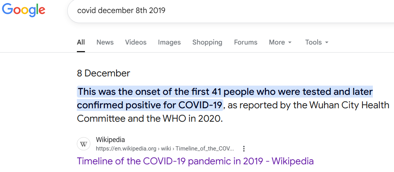Screen dimensions: 394x172
Task: Expand the More filters dropdown
Action: tap(280, 42)
